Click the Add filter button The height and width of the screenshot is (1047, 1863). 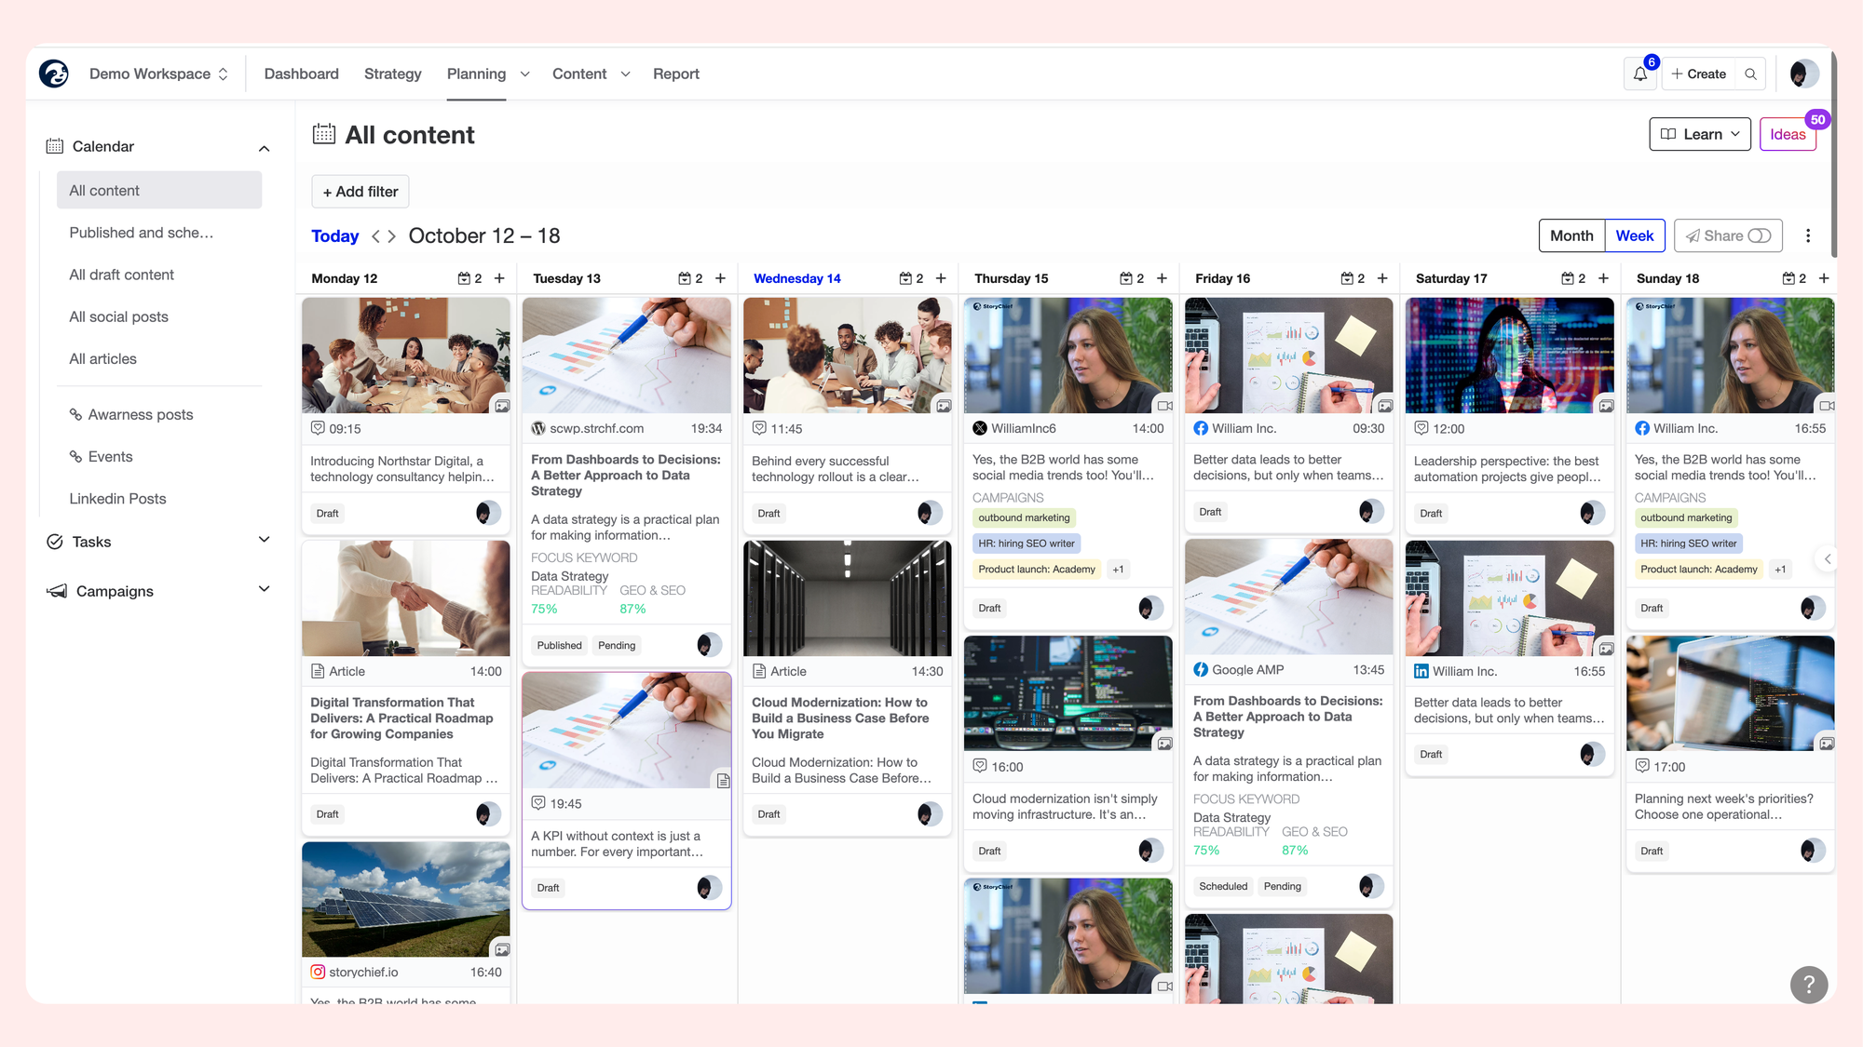pos(360,192)
